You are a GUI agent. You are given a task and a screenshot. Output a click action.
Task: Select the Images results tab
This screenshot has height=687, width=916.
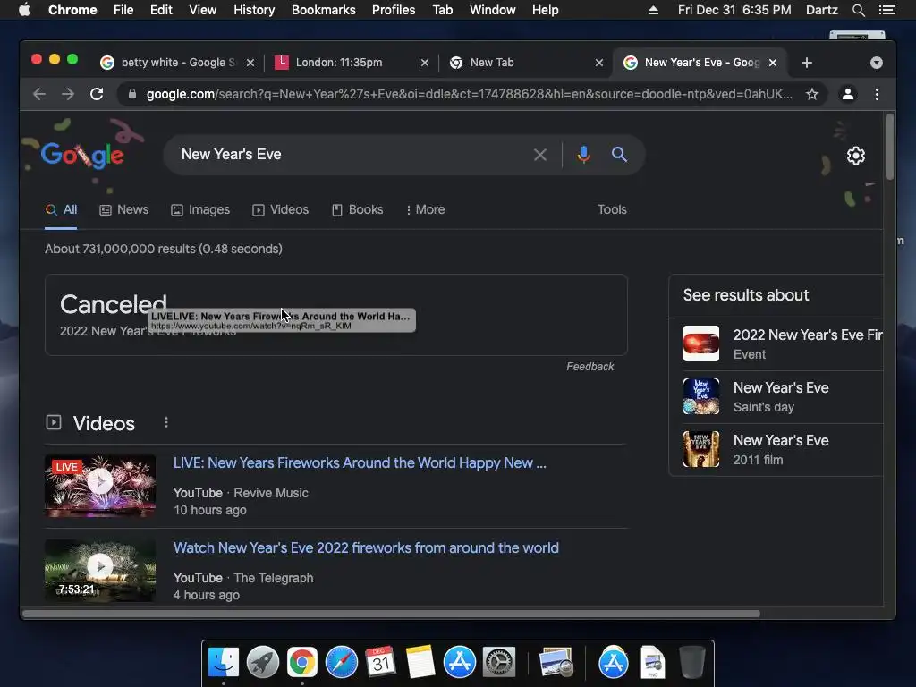click(200, 209)
